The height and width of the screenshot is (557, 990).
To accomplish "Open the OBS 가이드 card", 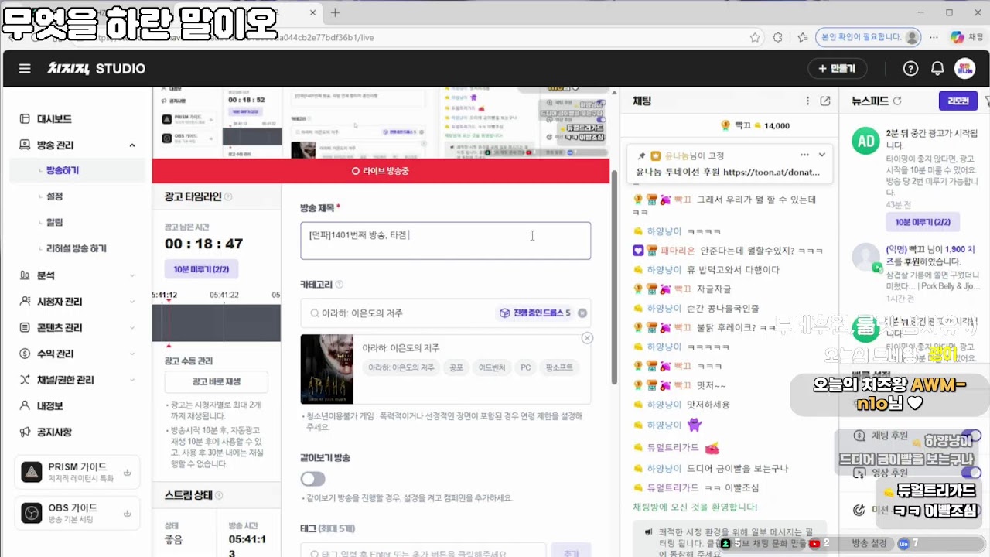I will point(77,513).
